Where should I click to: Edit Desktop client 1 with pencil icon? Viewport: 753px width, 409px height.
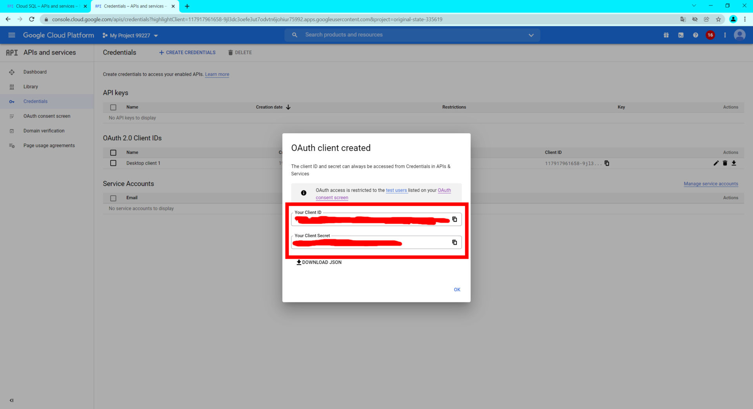pos(716,163)
